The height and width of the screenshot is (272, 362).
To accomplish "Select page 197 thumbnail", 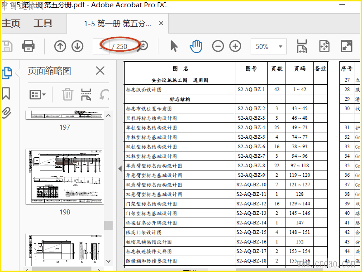I will tap(65, 115).
